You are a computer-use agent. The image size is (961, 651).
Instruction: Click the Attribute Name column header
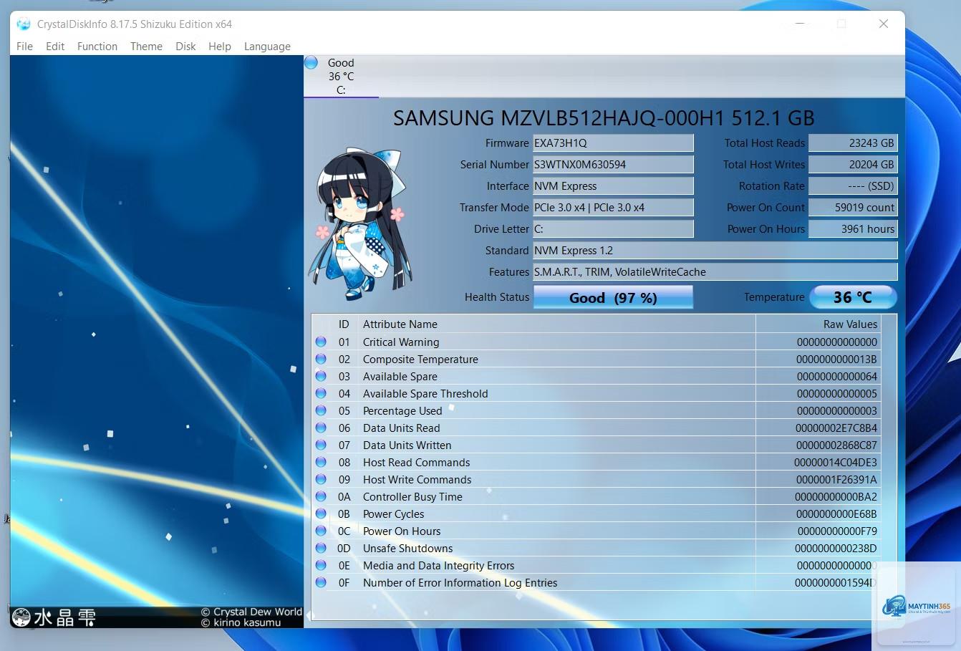pos(558,324)
